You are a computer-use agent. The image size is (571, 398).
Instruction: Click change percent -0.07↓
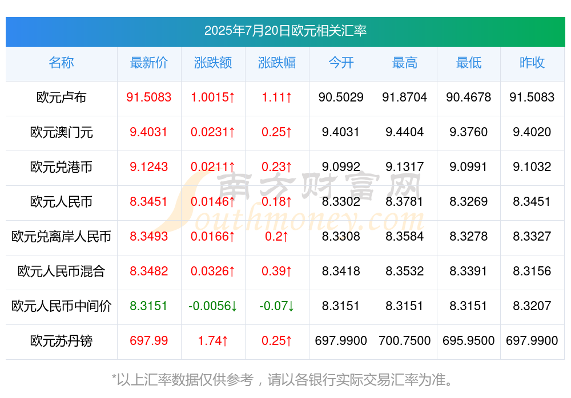tap(277, 306)
